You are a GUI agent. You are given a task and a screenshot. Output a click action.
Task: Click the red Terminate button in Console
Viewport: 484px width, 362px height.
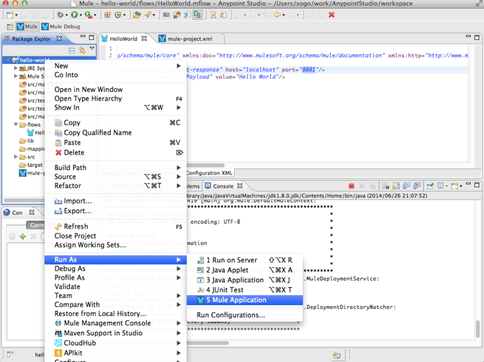pyautogui.click(x=352, y=186)
